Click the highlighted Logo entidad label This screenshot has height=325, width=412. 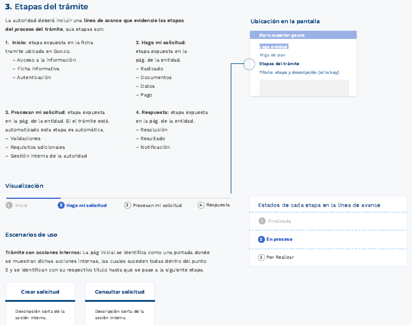pos(274,47)
